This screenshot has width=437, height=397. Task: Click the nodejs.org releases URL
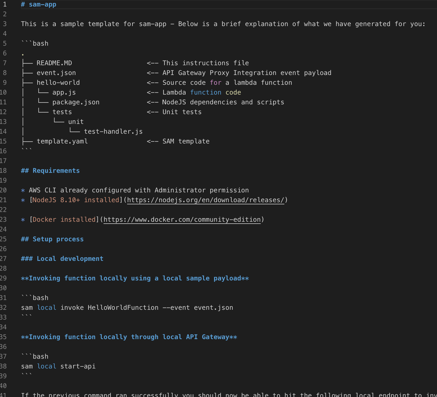(x=206, y=200)
